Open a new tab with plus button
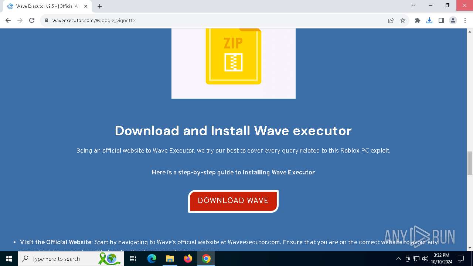 [100, 6]
